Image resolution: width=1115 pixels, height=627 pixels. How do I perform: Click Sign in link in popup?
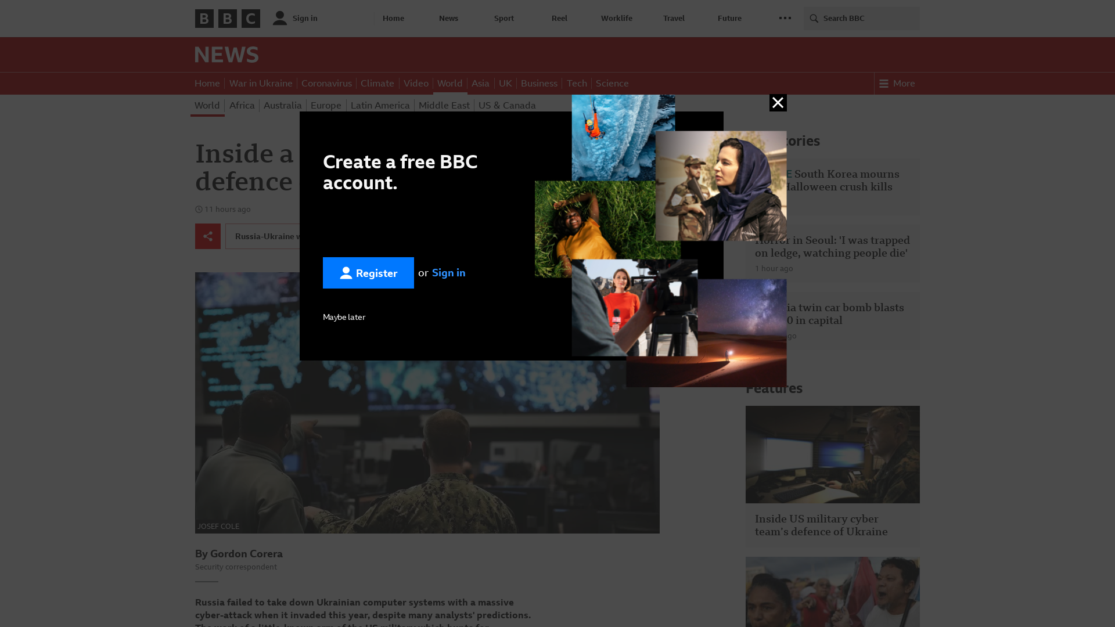(448, 272)
